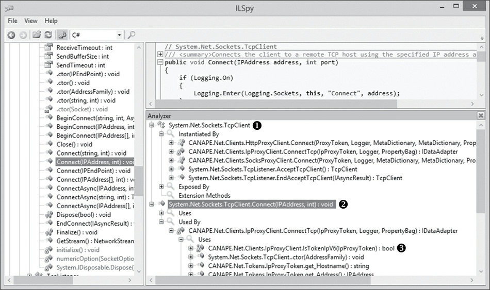Open an assembly with the folder icon
Viewport: 490px width, 290px height.
[37, 35]
